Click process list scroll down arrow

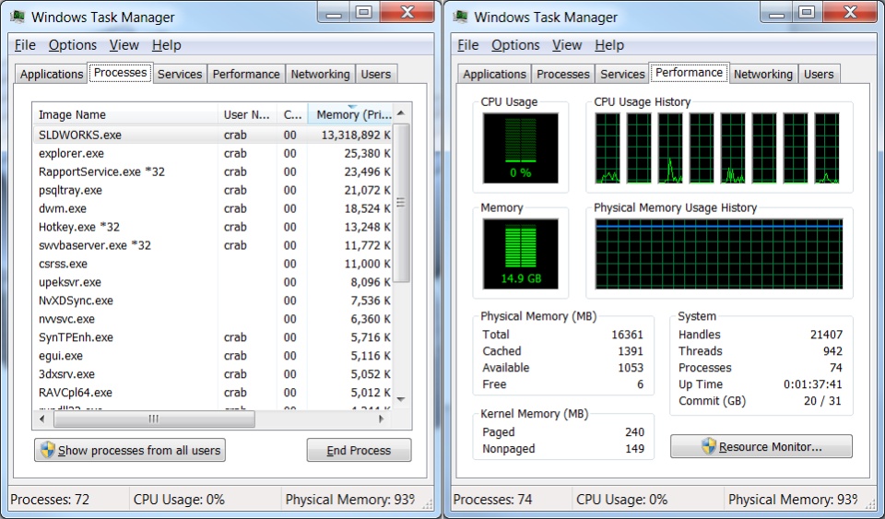click(401, 399)
